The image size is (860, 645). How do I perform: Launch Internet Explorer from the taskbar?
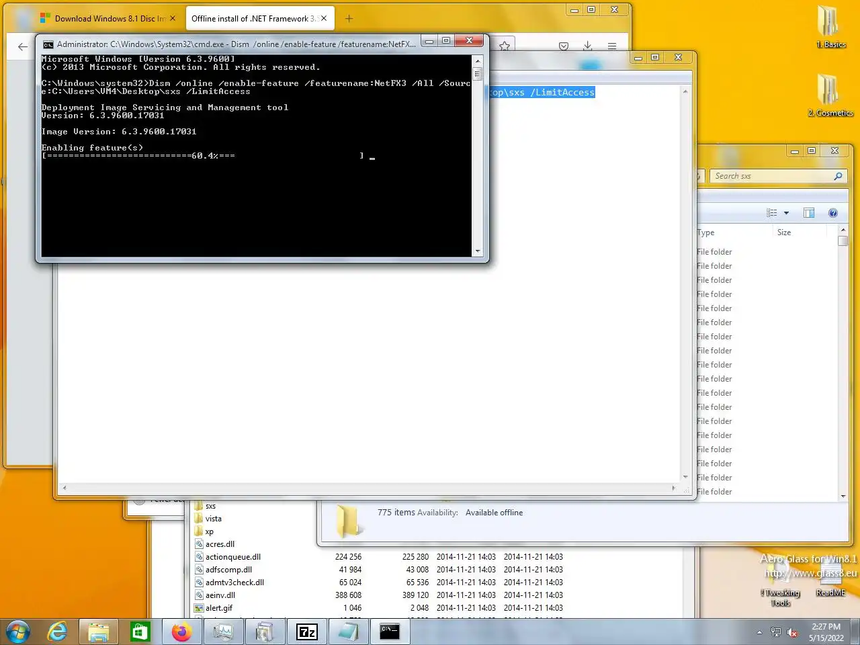(58, 632)
